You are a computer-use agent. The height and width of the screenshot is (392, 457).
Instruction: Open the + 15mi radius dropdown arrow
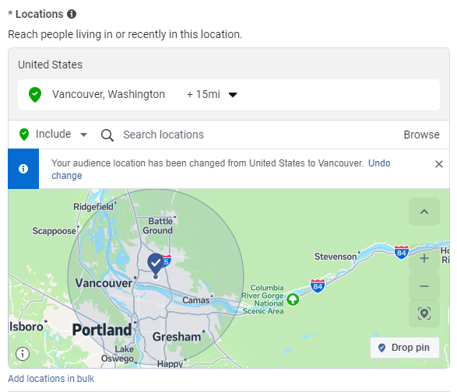click(x=233, y=95)
